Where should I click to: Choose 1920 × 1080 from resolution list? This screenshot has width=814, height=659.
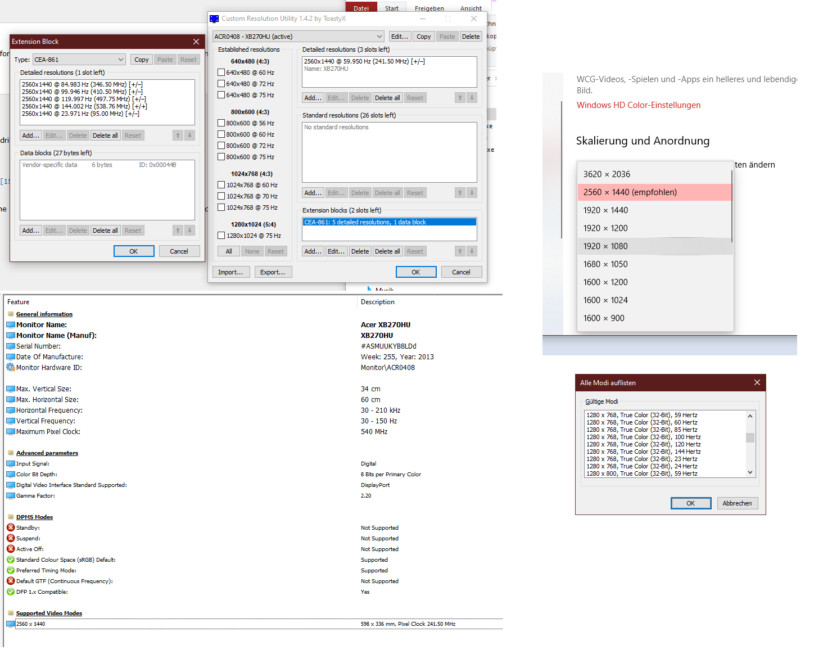pos(655,246)
